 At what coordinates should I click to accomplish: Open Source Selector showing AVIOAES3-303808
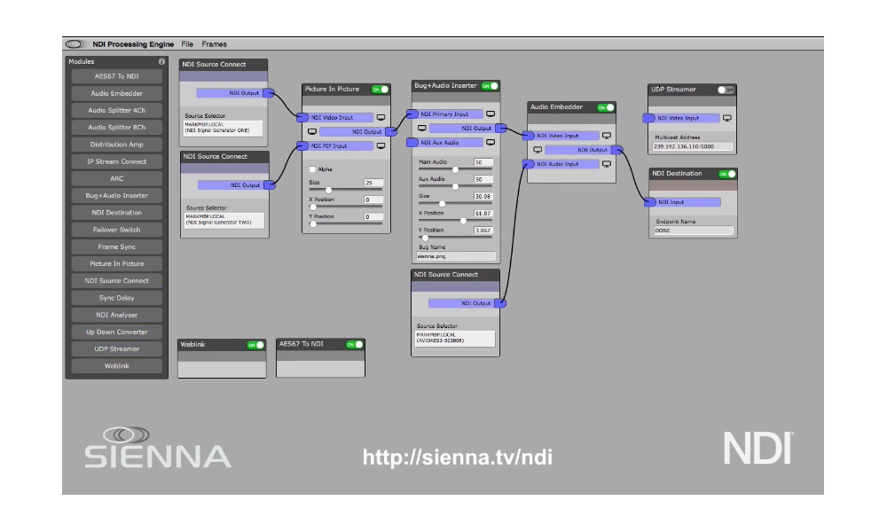pos(454,336)
